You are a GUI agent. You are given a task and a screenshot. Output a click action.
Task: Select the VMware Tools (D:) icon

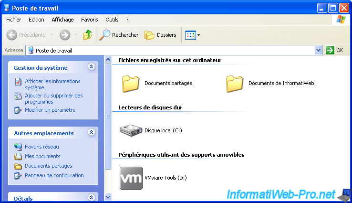[x=131, y=178]
